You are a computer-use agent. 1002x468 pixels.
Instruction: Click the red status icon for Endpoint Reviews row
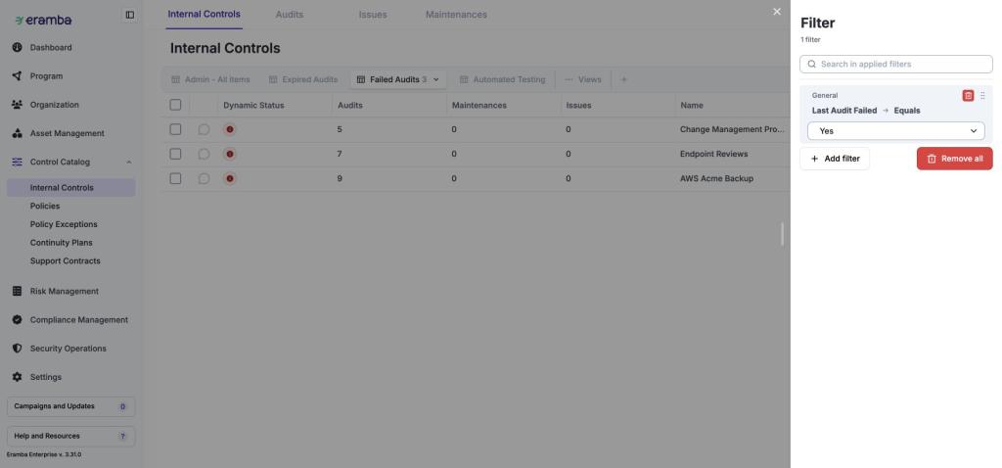[229, 154]
